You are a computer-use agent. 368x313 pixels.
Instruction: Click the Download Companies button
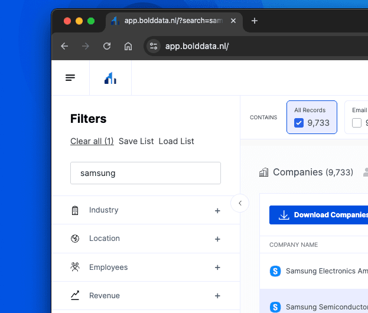[x=319, y=215]
